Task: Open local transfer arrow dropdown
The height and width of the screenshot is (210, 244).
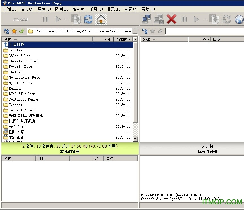Action: pyautogui.click(x=67, y=19)
